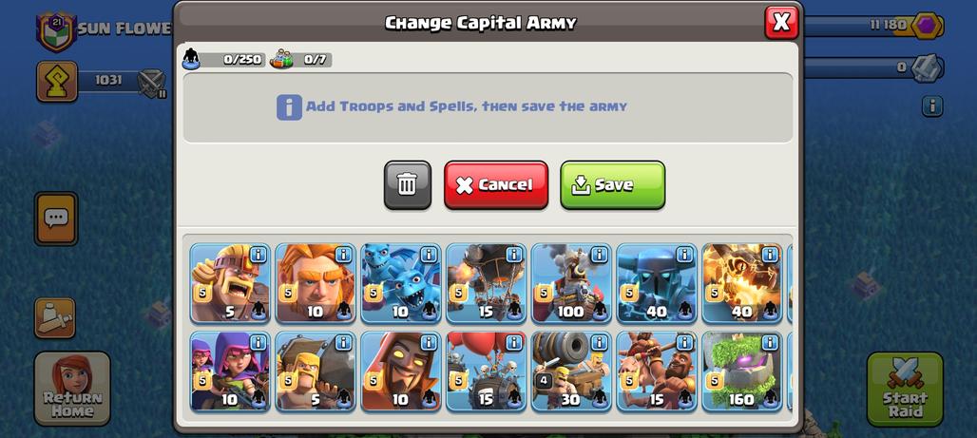Add Super Minion troops costing 10
The height and width of the screenshot is (438, 977).
(x=401, y=283)
